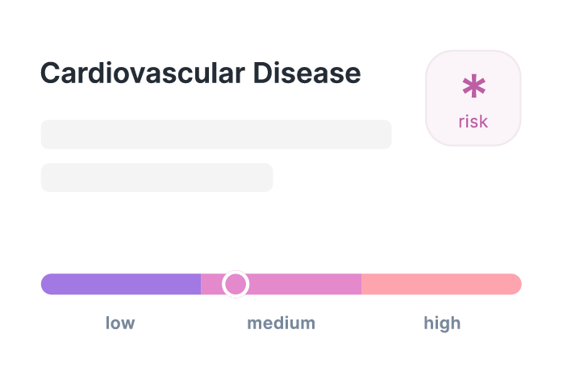Click the boundary between low and medium segments
Screen dimensions: 563x384
click(201, 284)
